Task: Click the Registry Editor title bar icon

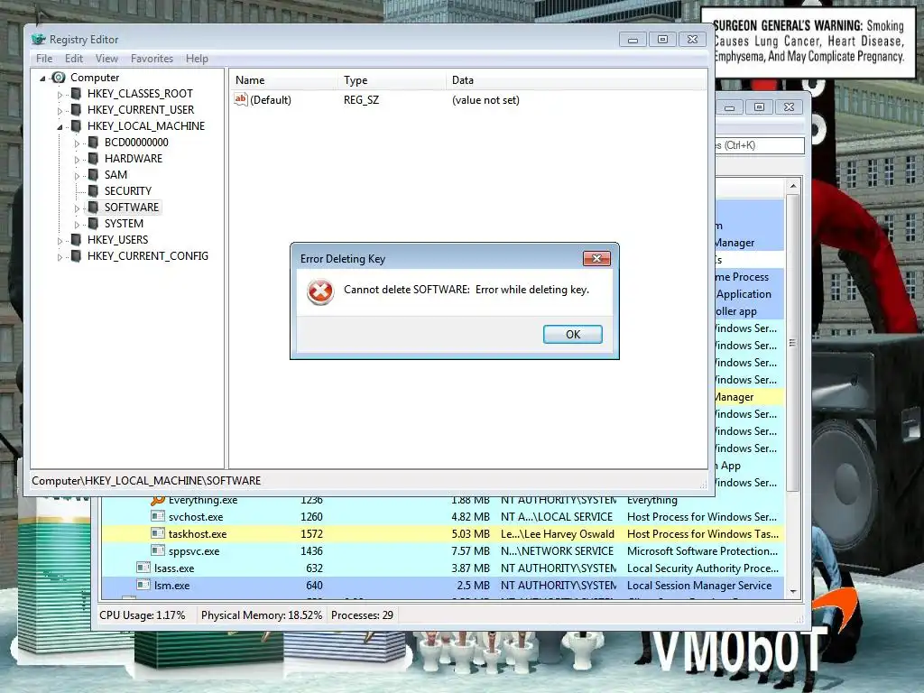Action: 38,39
